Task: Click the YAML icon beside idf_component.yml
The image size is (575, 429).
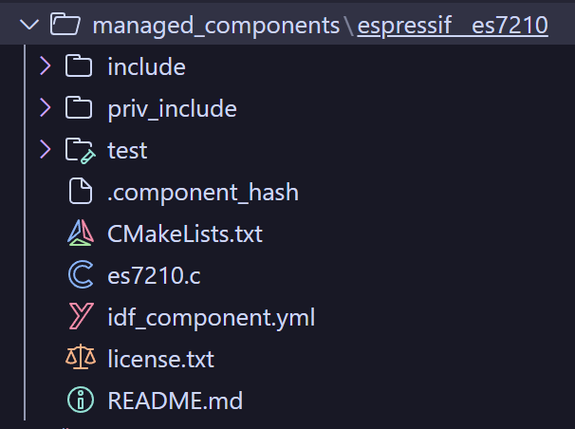Action: 80,317
